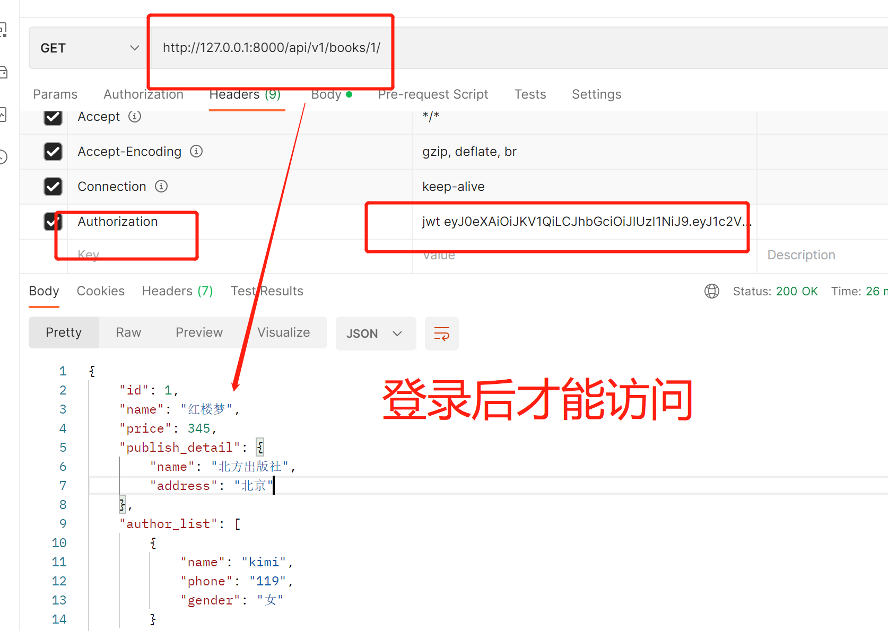Viewport: 888px width, 631px height.
Task: Click the "price": 345 line
Action: 168,428
